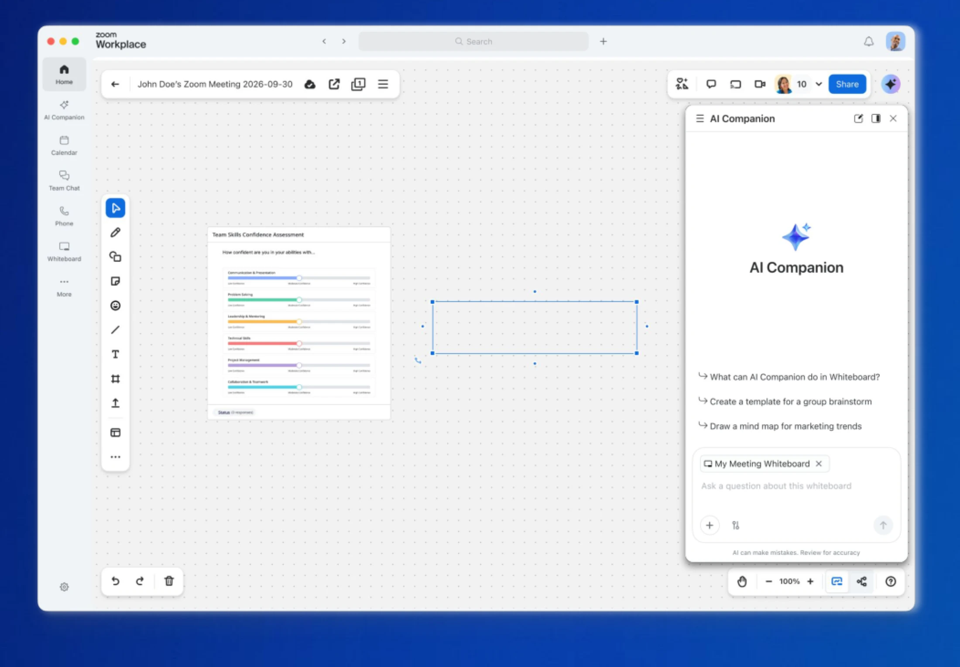960x667 pixels.
Task: Open Whiteboard in sidebar
Action: pos(64,251)
